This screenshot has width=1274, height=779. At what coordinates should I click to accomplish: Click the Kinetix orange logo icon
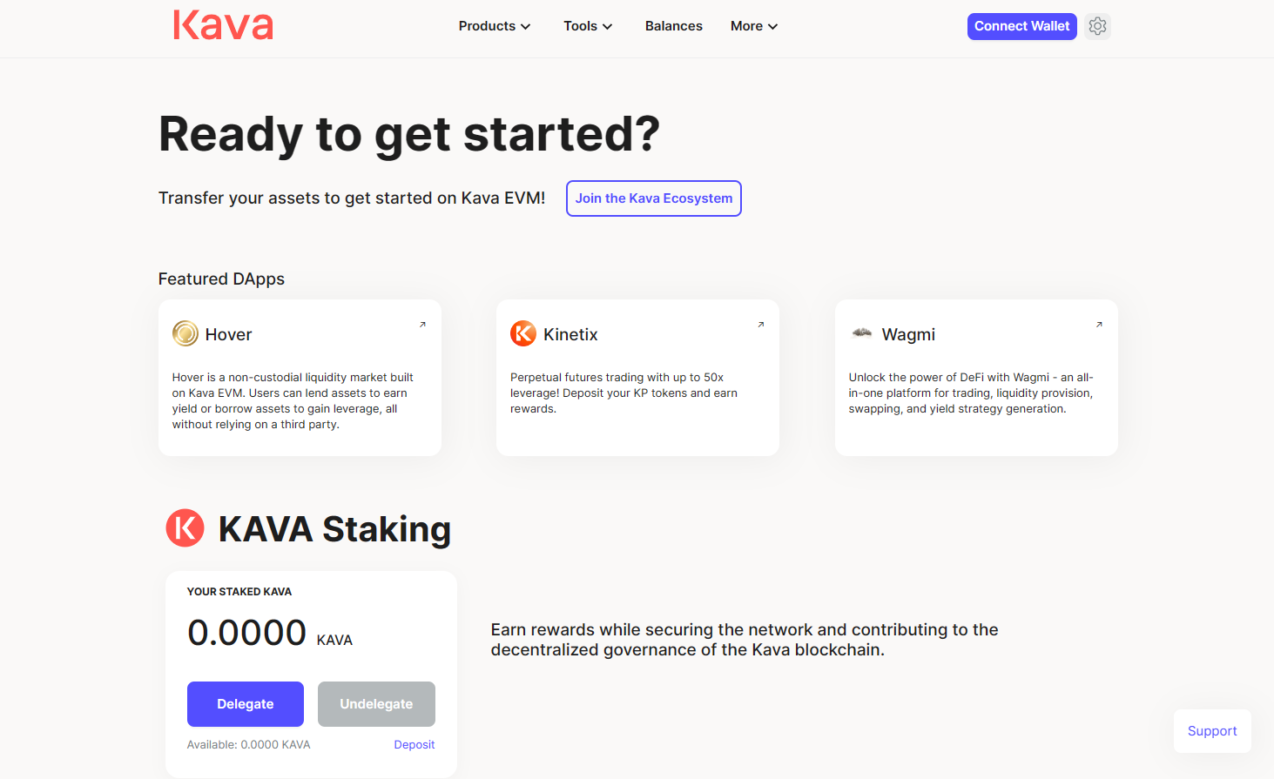coord(523,333)
